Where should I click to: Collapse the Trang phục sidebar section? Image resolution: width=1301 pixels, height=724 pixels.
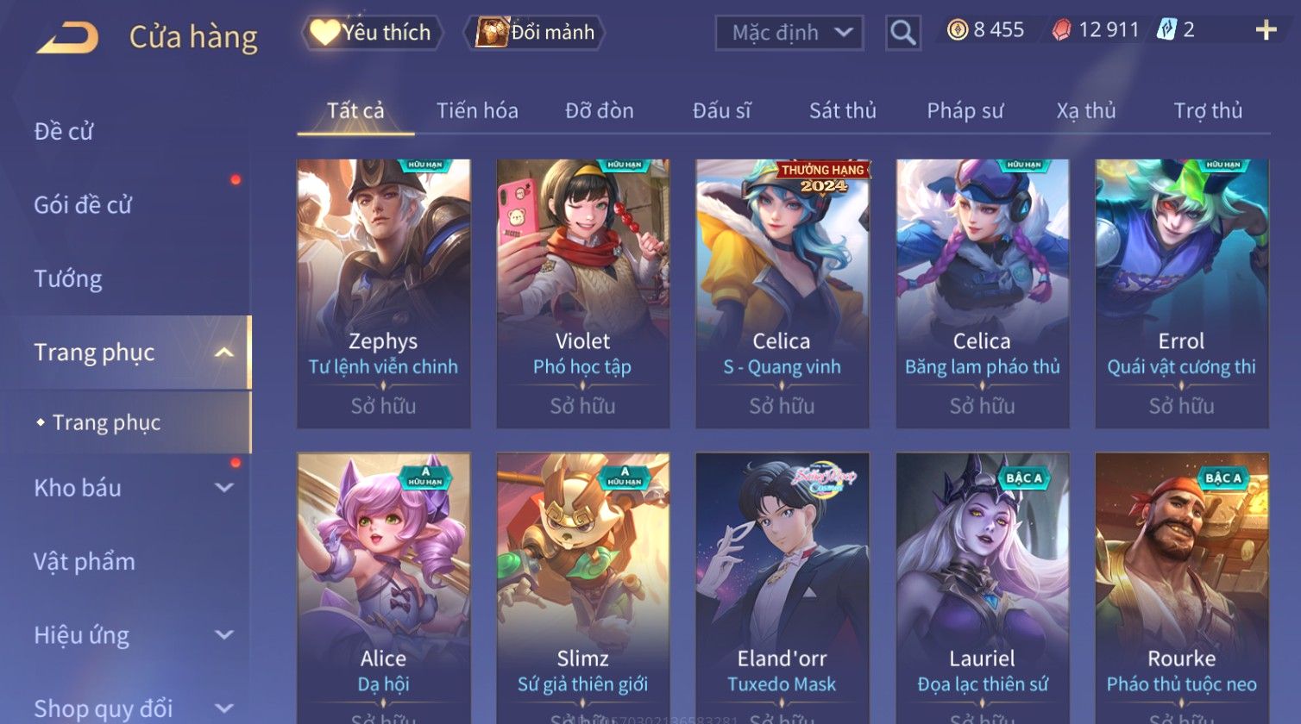pyautogui.click(x=224, y=353)
